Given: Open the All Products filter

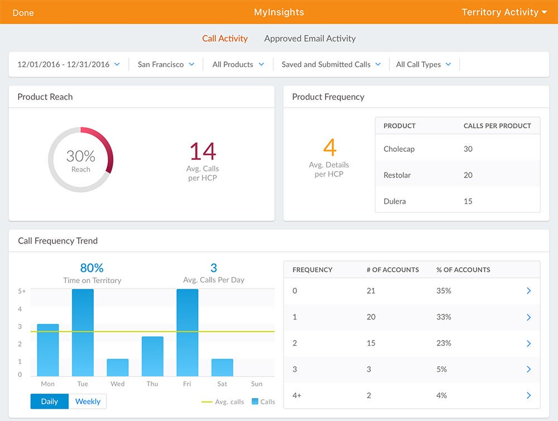Looking at the screenshot, I should pyautogui.click(x=238, y=65).
